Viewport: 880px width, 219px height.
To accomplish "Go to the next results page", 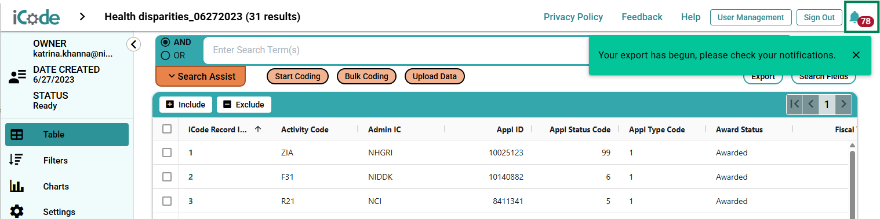I will tap(844, 104).
